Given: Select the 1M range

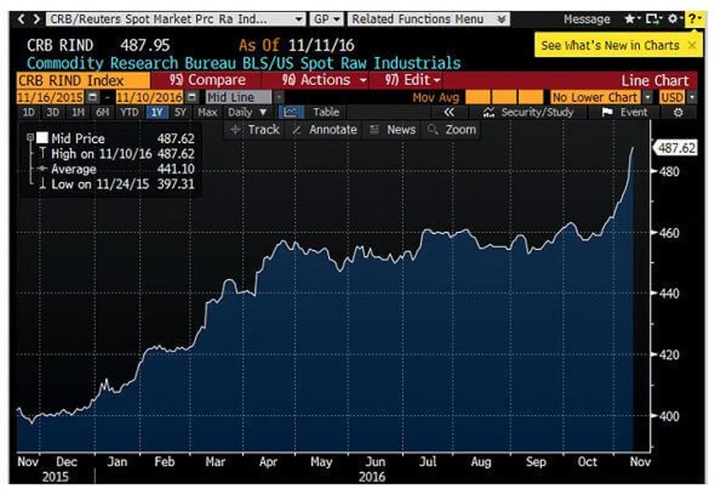Looking at the screenshot, I should pyautogui.click(x=78, y=112).
